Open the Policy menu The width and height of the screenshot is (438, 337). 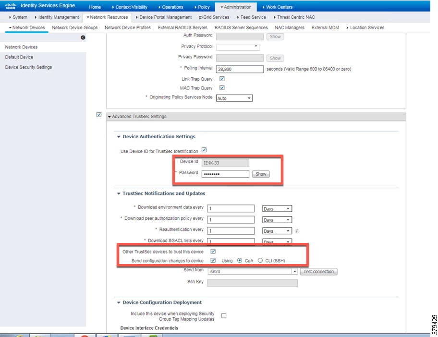coord(202,7)
